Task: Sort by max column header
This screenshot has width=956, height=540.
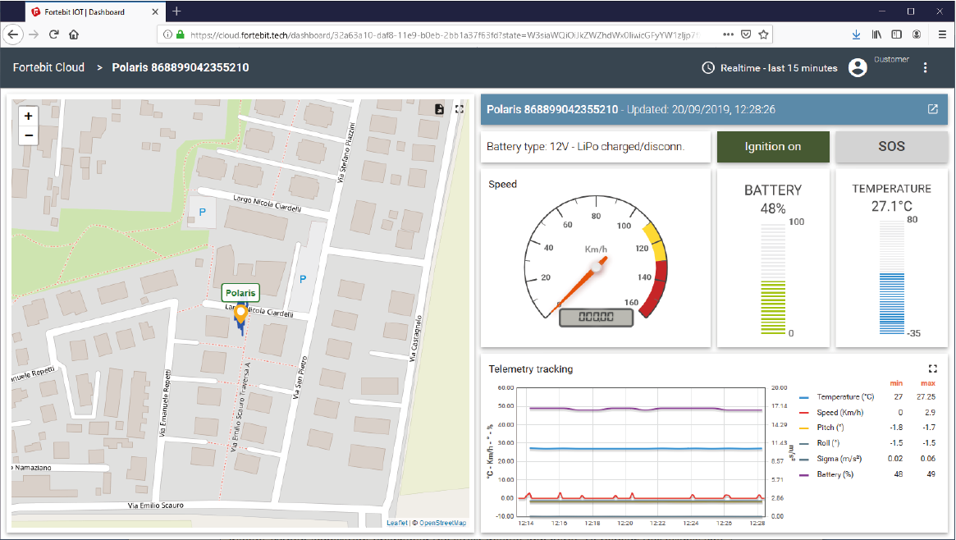Action: (928, 383)
